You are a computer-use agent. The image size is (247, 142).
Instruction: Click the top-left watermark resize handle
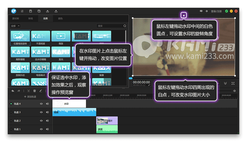click(x=133, y=18)
